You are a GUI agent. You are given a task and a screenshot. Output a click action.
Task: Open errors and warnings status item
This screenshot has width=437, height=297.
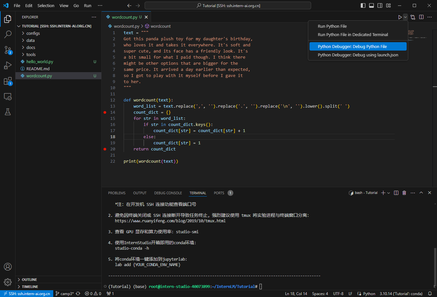point(93,293)
